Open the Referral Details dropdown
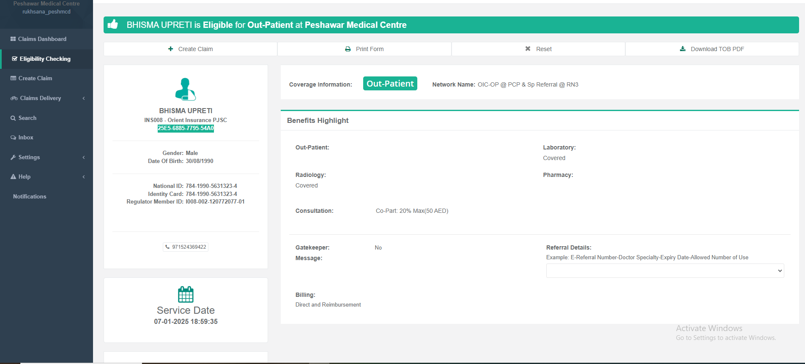The width and height of the screenshot is (805, 364). pyautogui.click(x=665, y=271)
